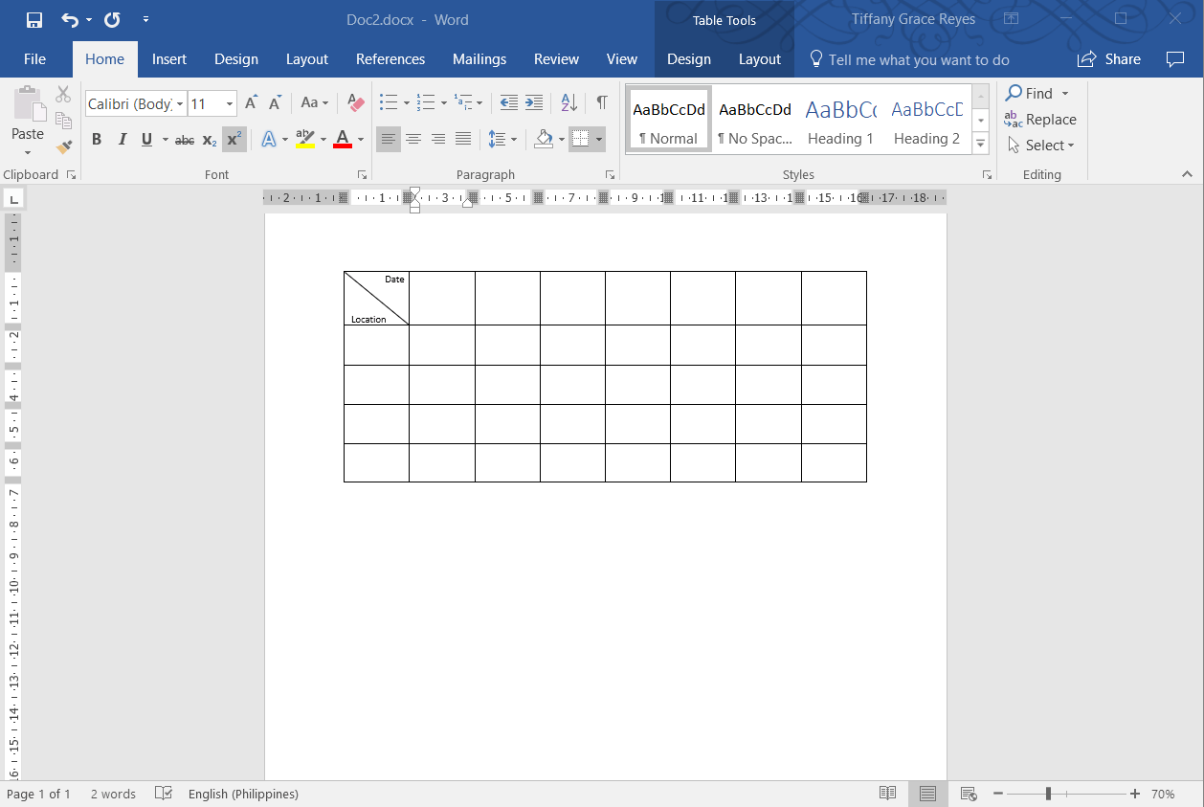Open the Borders dropdown arrow
Screen dimensions: 1204x807
pos(599,140)
